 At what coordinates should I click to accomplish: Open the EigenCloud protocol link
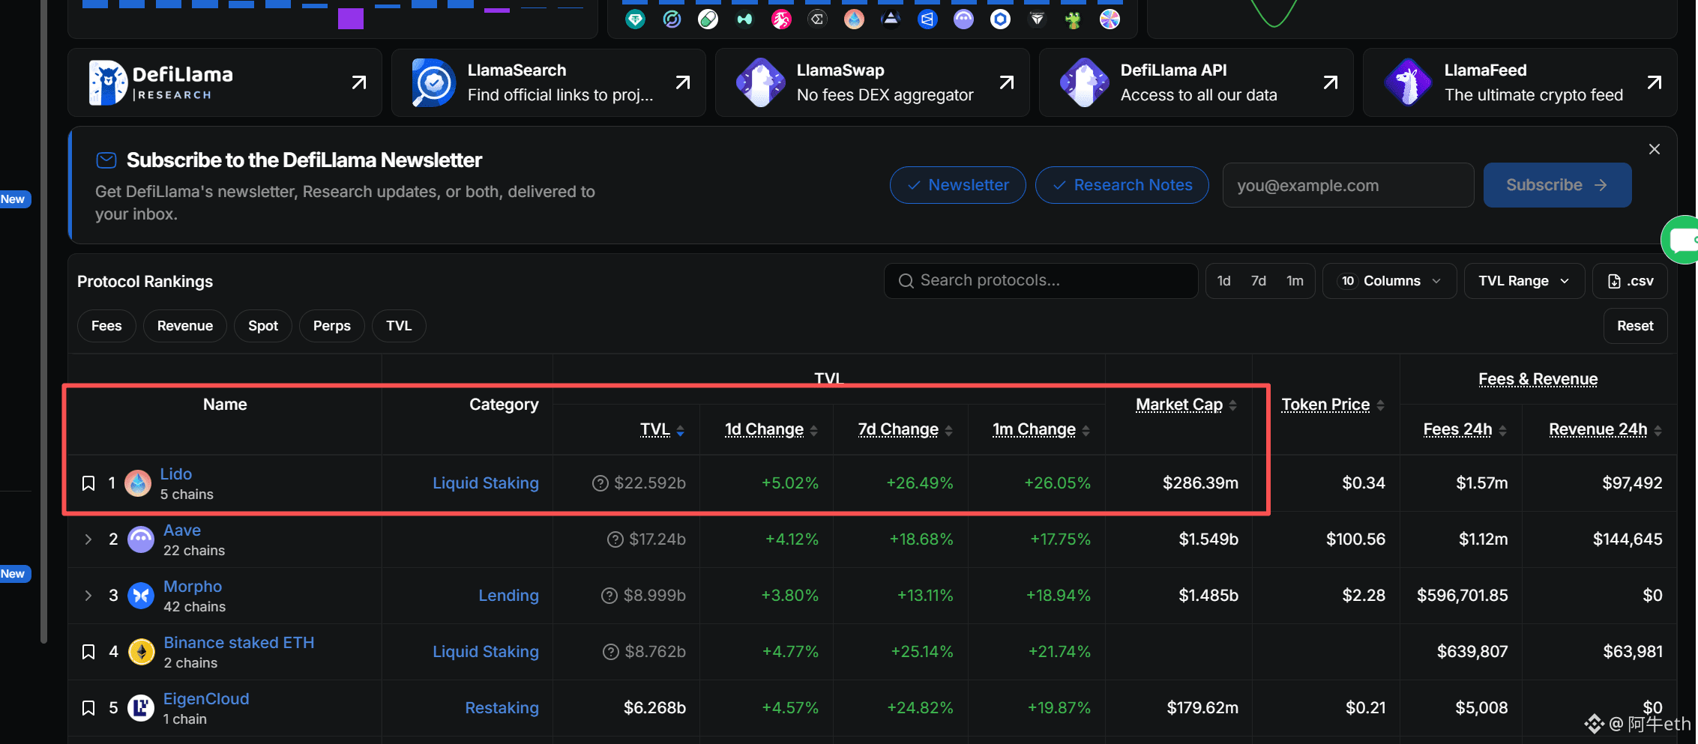coord(206,699)
